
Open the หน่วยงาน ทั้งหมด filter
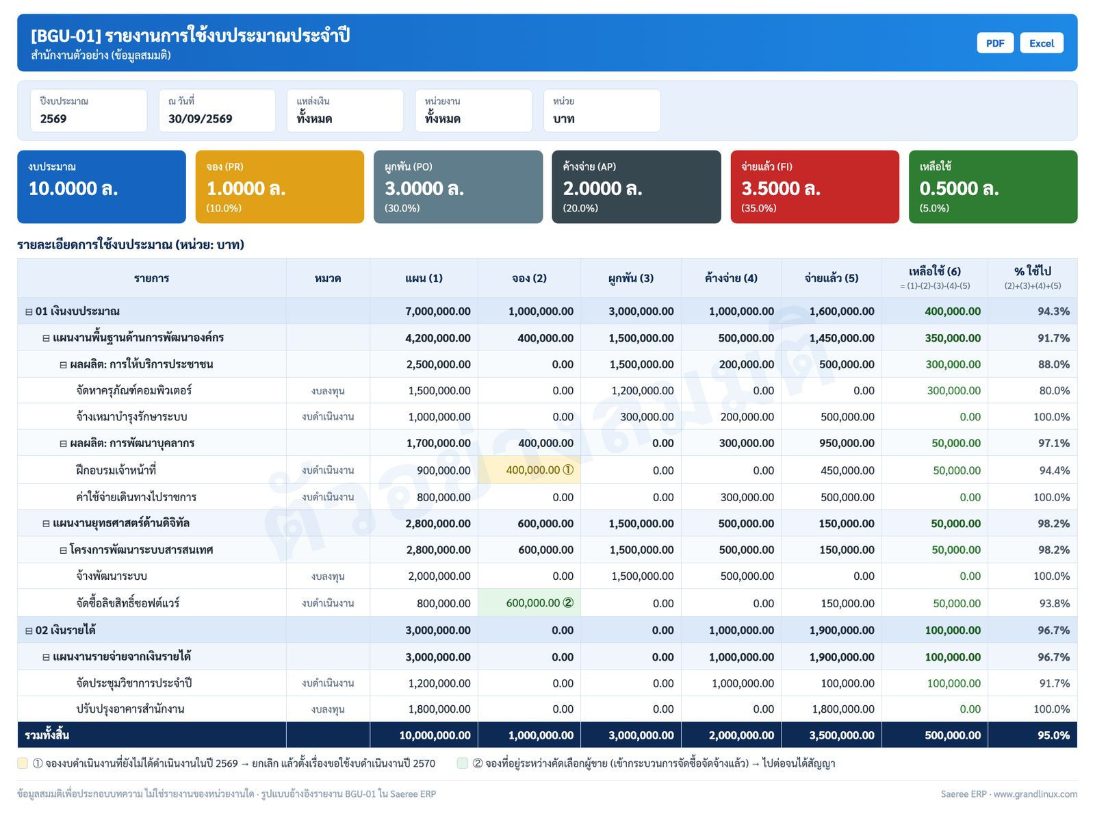(x=474, y=110)
